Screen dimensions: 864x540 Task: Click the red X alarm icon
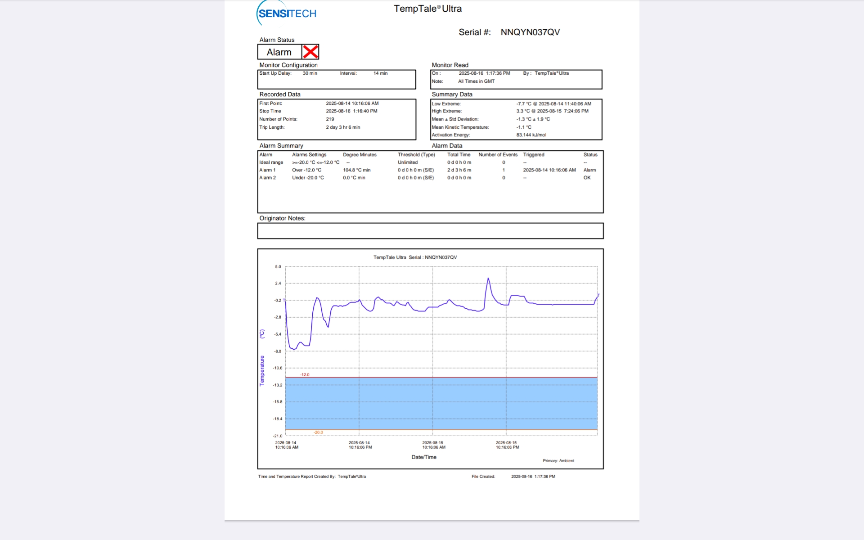310,52
